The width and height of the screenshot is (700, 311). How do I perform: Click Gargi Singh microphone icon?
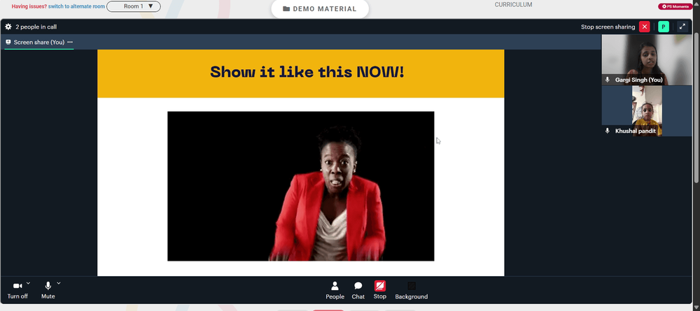click(607, 80)
